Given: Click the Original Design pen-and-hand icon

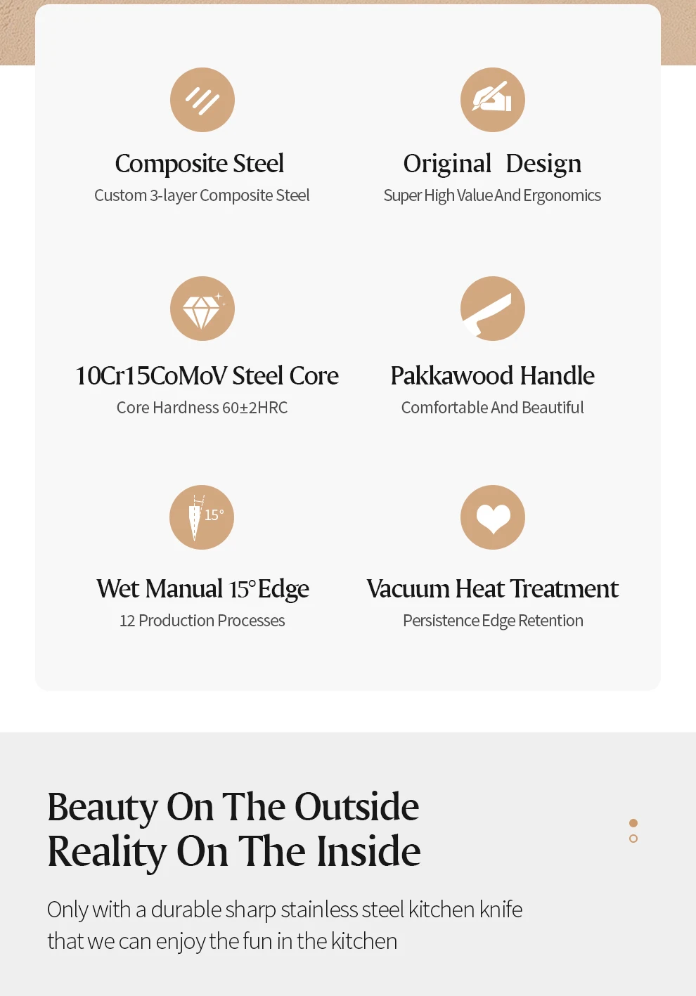Looking at the screenshot, I should click(x=492, y=100).
